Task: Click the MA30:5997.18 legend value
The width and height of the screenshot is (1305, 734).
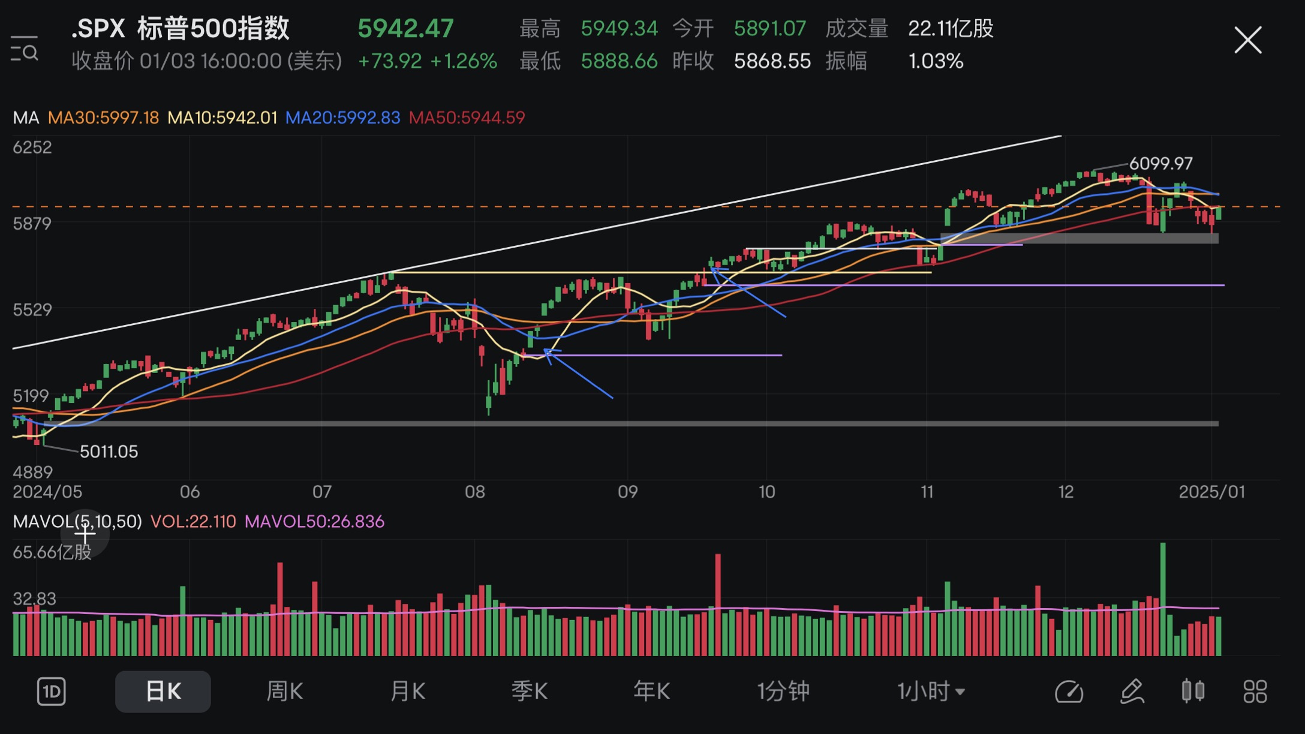Action: click(x=103, y=118)
